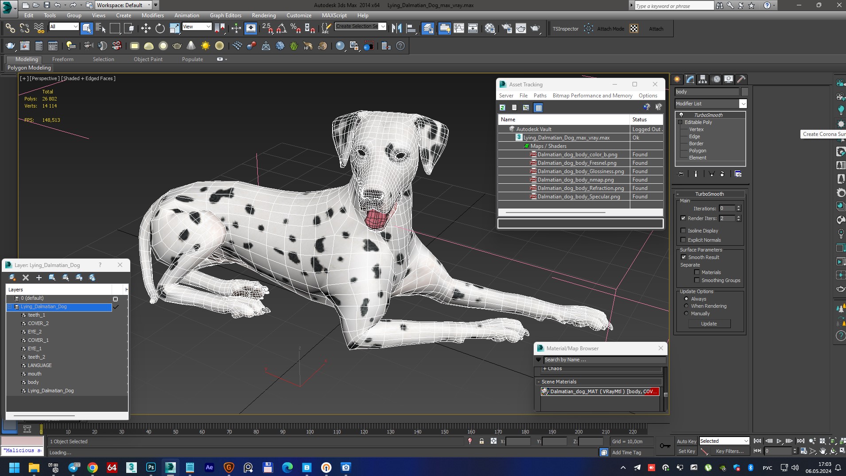
Task: Select the Rotate transform tool
Action: [160, 29]
